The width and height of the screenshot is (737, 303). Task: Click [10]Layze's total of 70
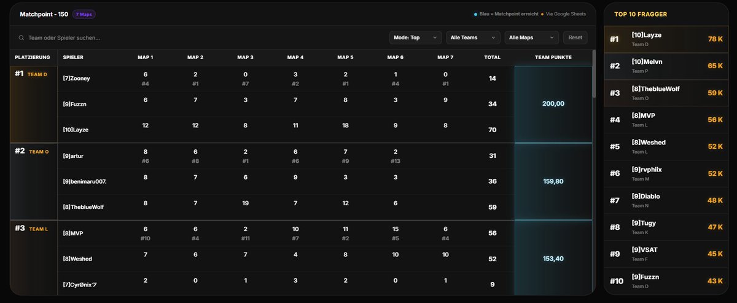[x=492, y=130]
